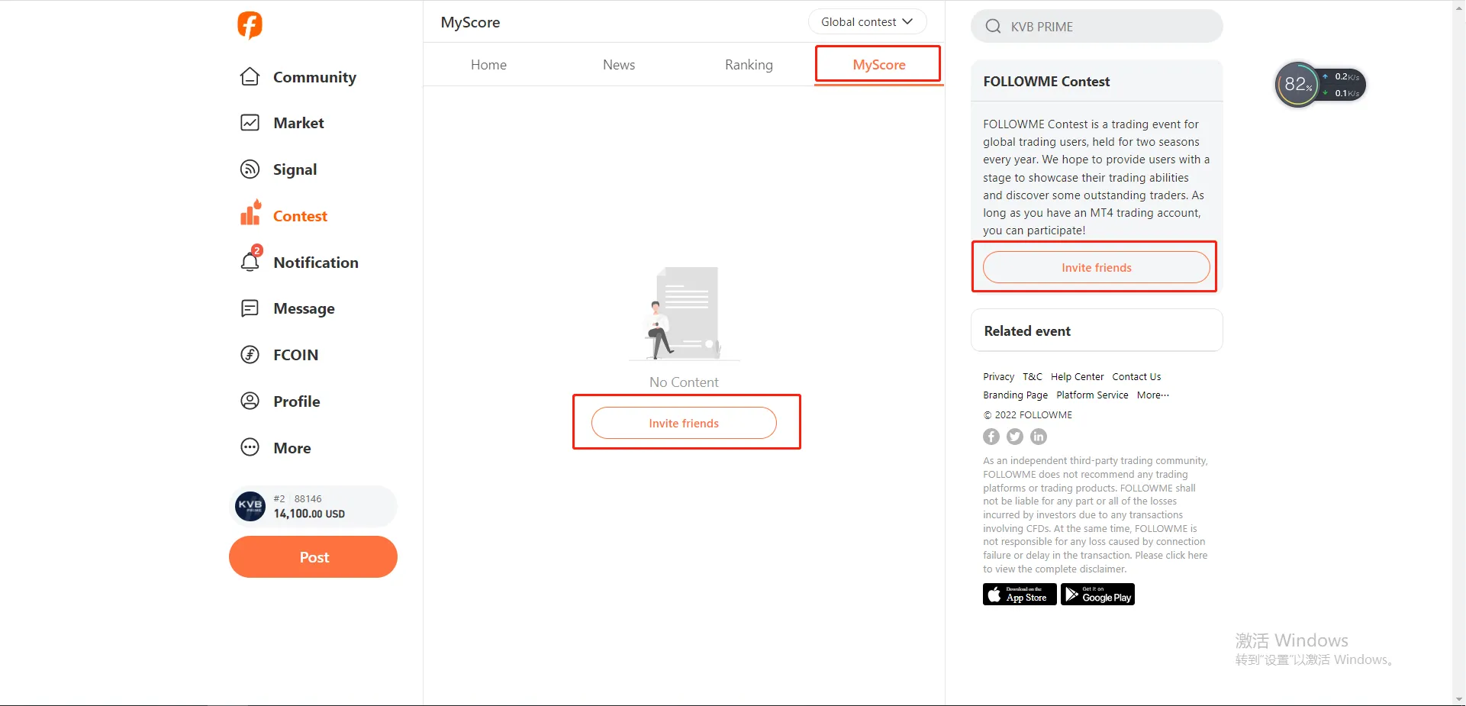This screenshot has width=1466, height=706.
Task: Click the © 2022 FOLLOWME text
Action: click(x=1028, y=415)
